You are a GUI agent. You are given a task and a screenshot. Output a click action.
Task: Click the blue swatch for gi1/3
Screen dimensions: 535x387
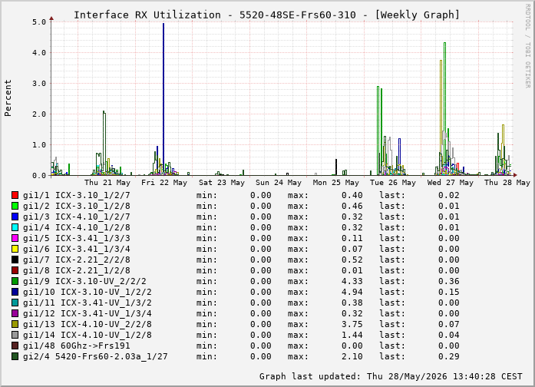coord(15,217)
